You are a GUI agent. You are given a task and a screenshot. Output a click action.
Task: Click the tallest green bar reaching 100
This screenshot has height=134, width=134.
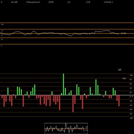tap(64, 84)
